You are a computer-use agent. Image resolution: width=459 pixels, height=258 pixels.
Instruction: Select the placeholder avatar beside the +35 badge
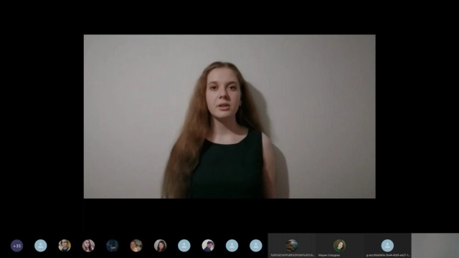pos(41,246)
